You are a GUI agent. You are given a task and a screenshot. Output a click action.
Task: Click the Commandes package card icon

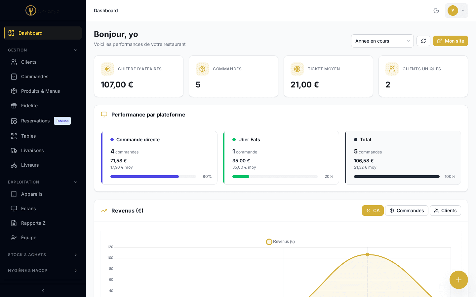202,69
